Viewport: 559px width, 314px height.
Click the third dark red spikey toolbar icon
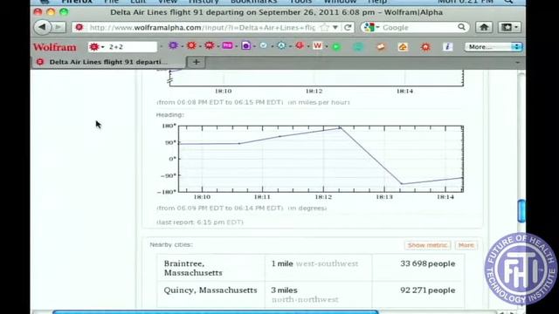coord(210,45)
